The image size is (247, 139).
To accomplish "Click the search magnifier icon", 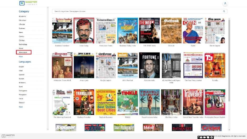I will [224, 11].
